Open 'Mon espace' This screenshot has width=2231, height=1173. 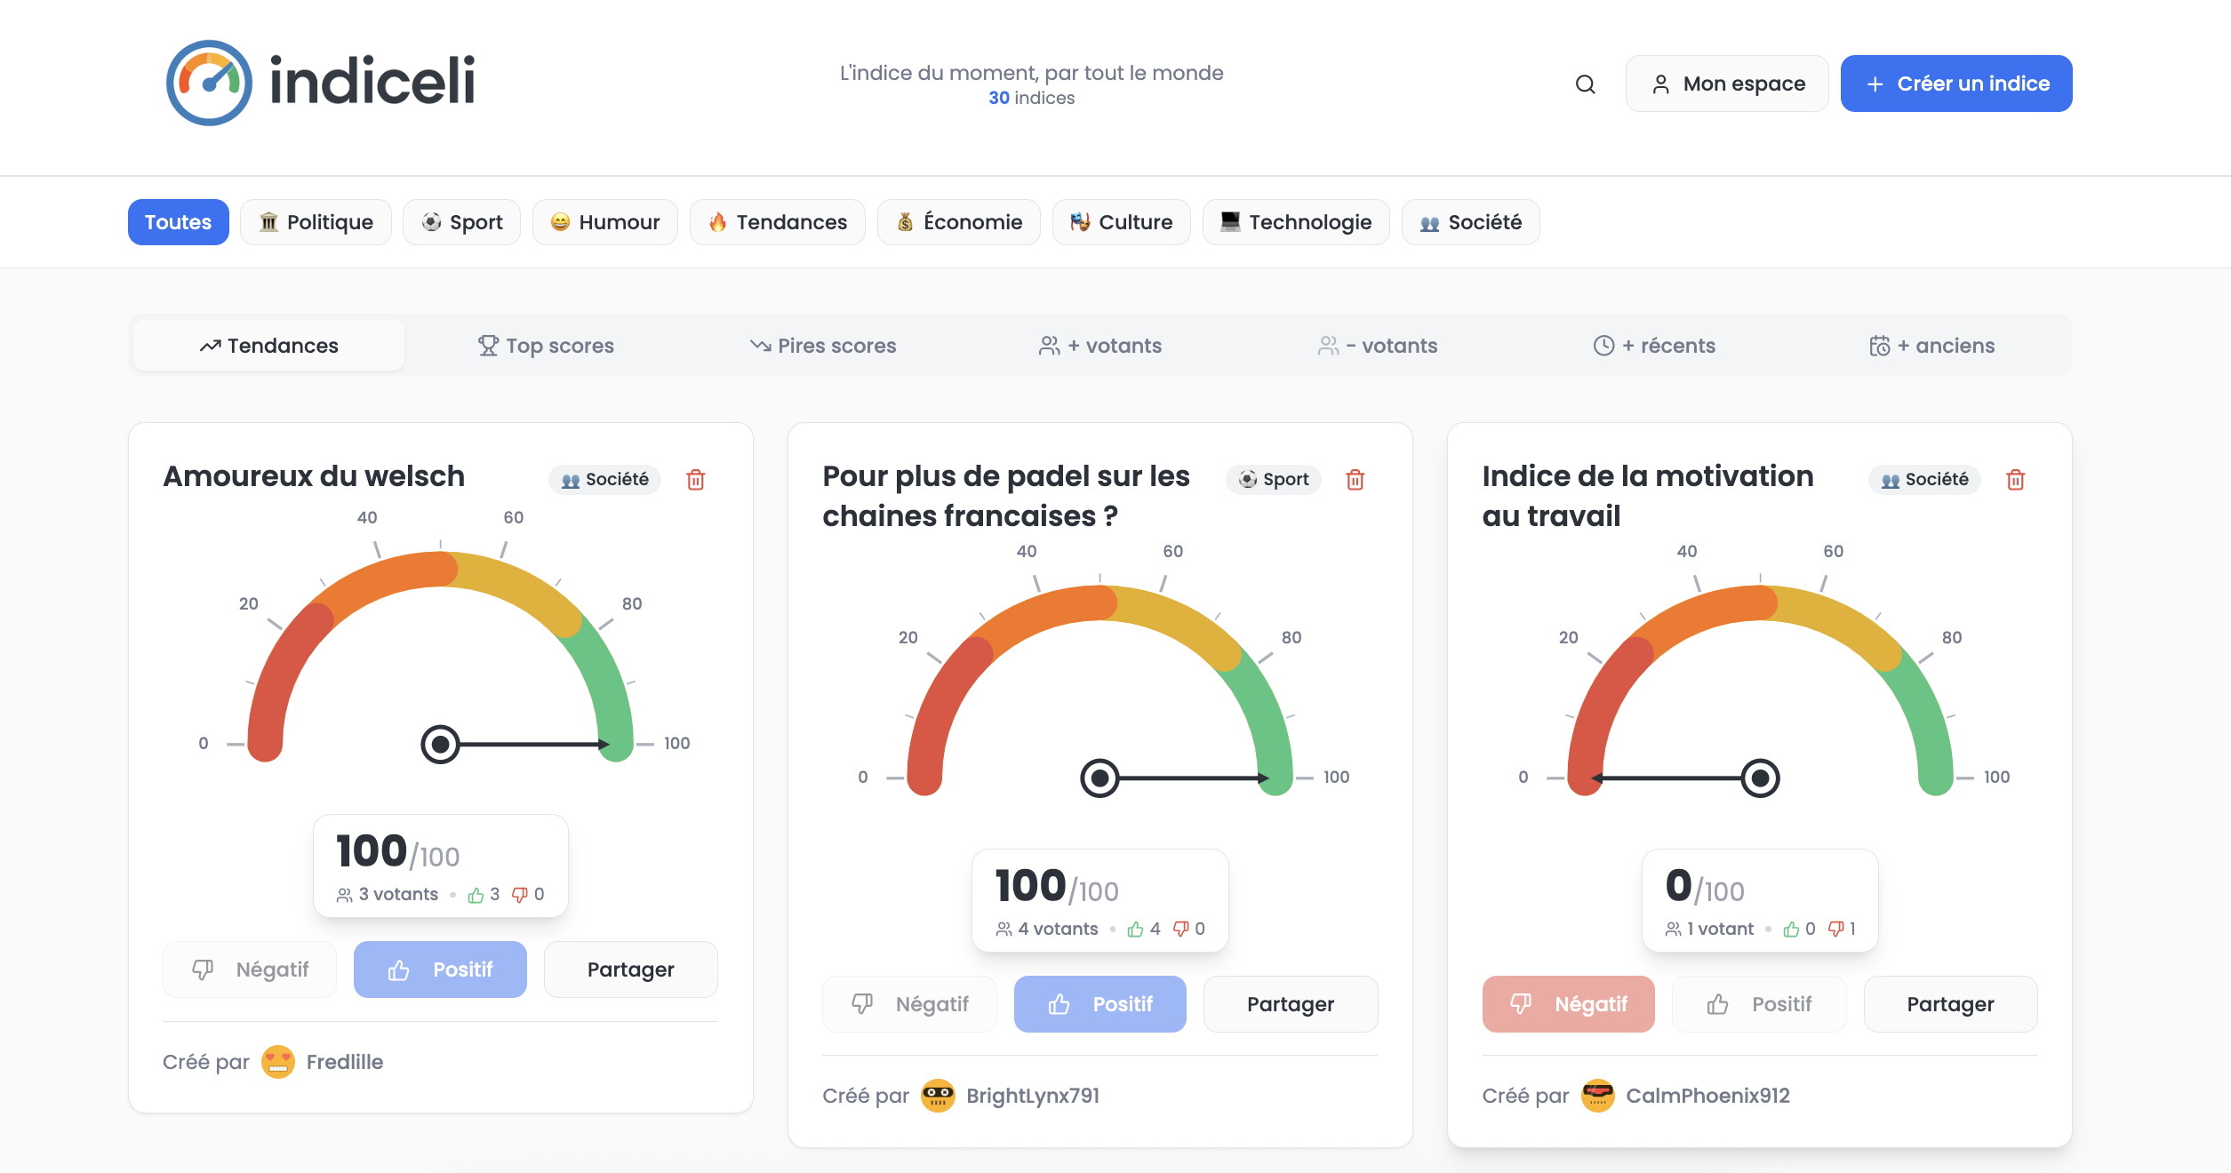click(1726, 83)
